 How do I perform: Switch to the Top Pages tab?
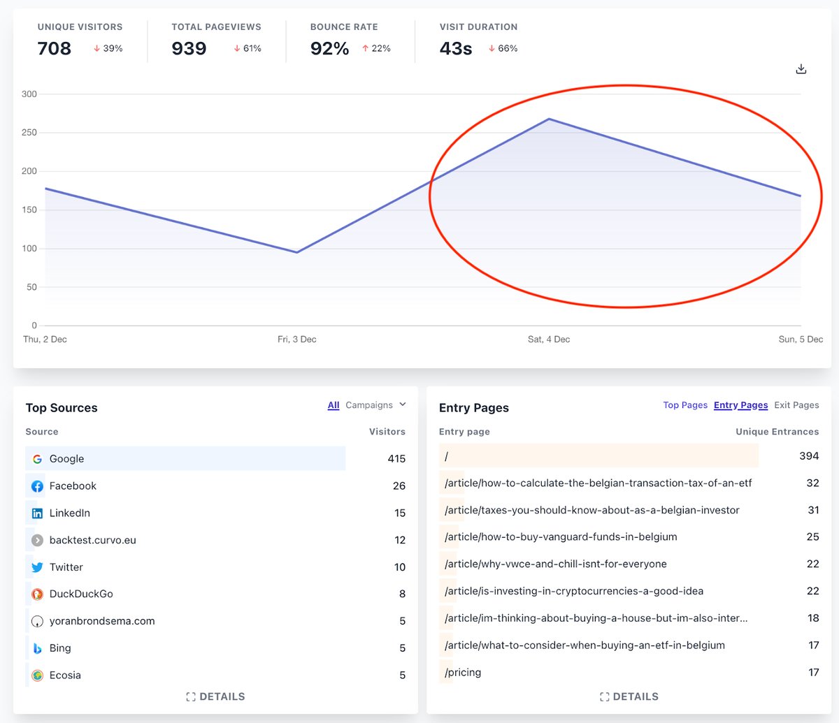pyautogui.click(x=685, y=405)
